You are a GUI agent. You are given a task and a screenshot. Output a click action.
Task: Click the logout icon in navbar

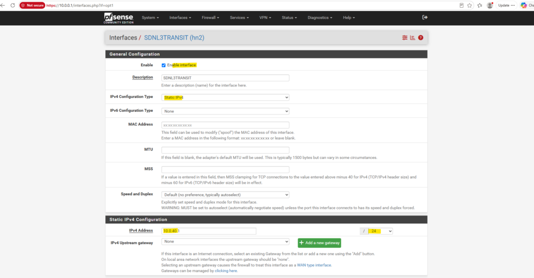coord(424,17)
